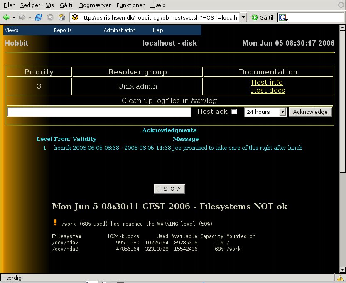Click the Stop loading icon
Screen dimensions: 346x283
(50, 17)
